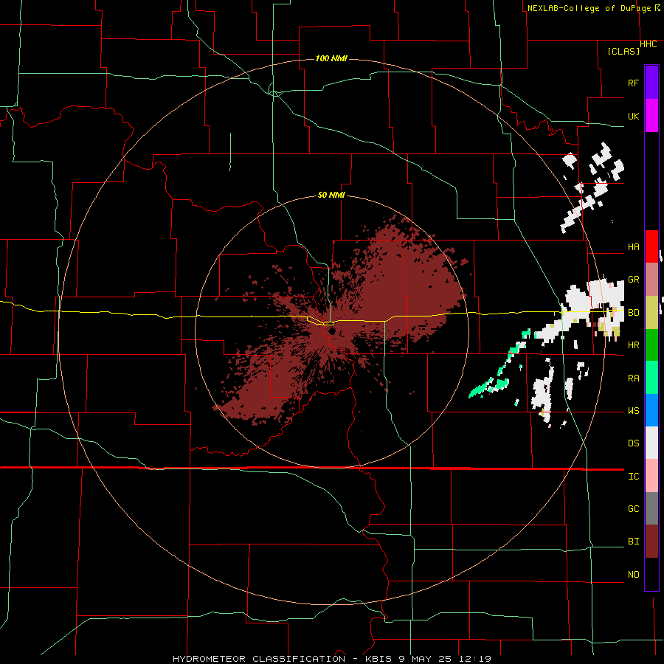Click the RF purple legend swatch
664x664 pixels.
pyautogui.click(x=651, y=83)
